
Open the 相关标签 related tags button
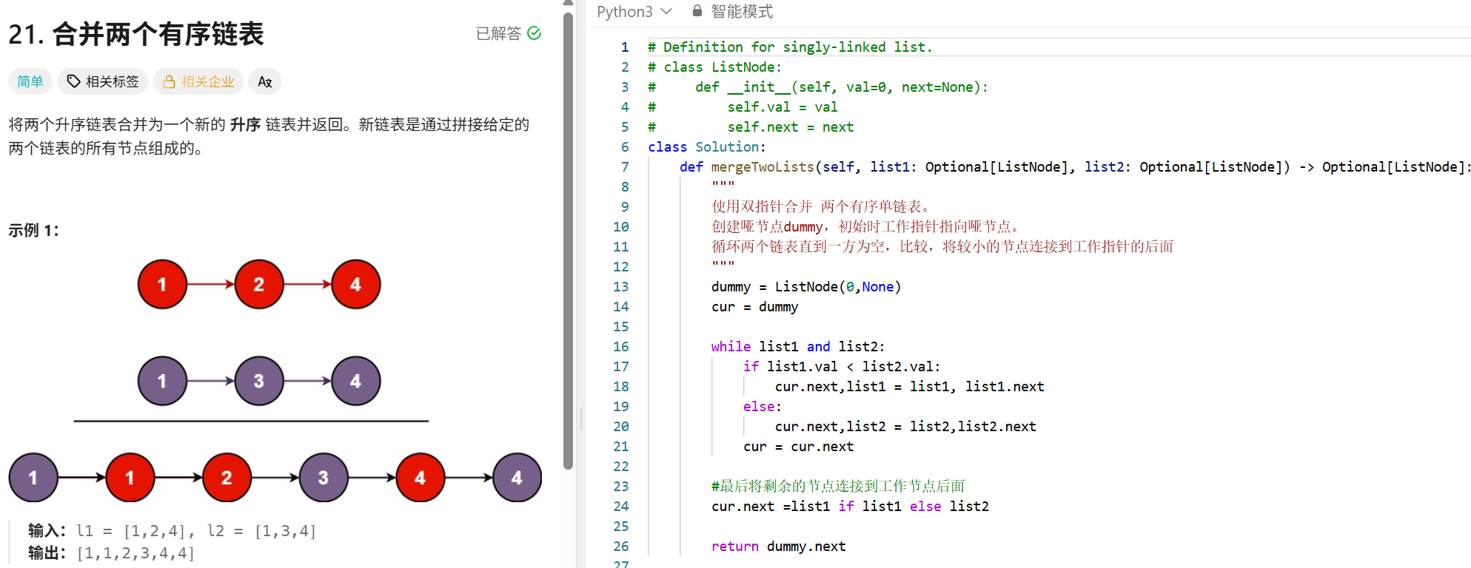point(103,81)
